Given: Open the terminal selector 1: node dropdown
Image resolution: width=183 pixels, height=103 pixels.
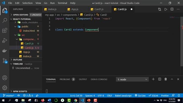Looking at the screenshot, I should click(x=132, y=80).
